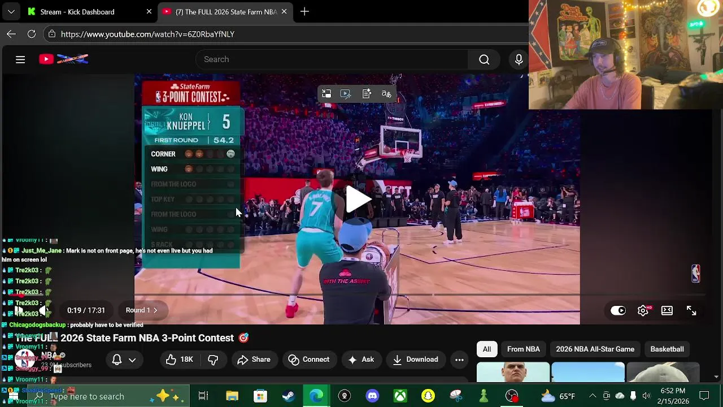Click the AI video enhance overlay icon

346,94
